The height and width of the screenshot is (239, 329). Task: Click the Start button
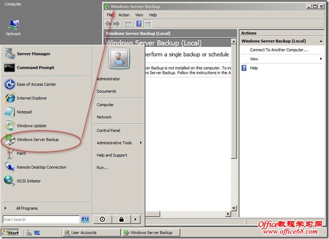point(11,233)
